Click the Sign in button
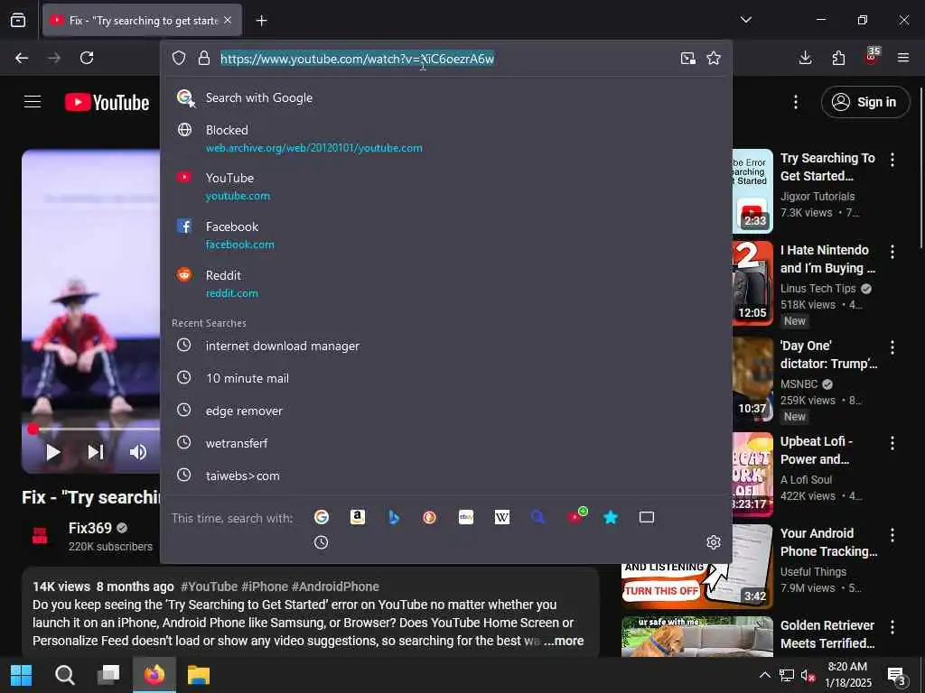This screenshot has height=693, width=925. (x=864, y=102)
